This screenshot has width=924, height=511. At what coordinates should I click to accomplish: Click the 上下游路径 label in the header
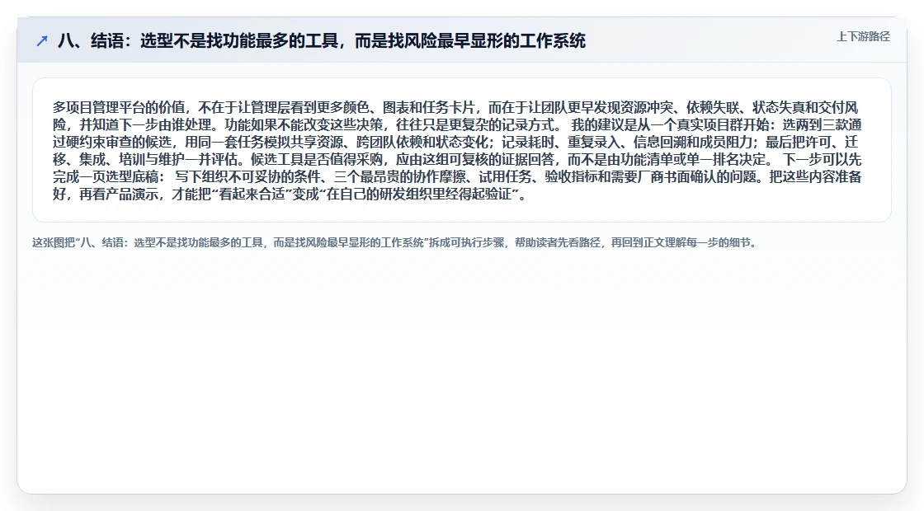click(863, 36)
